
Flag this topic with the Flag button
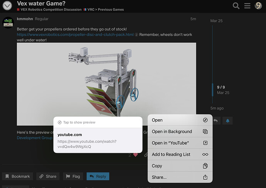[73, 176]
